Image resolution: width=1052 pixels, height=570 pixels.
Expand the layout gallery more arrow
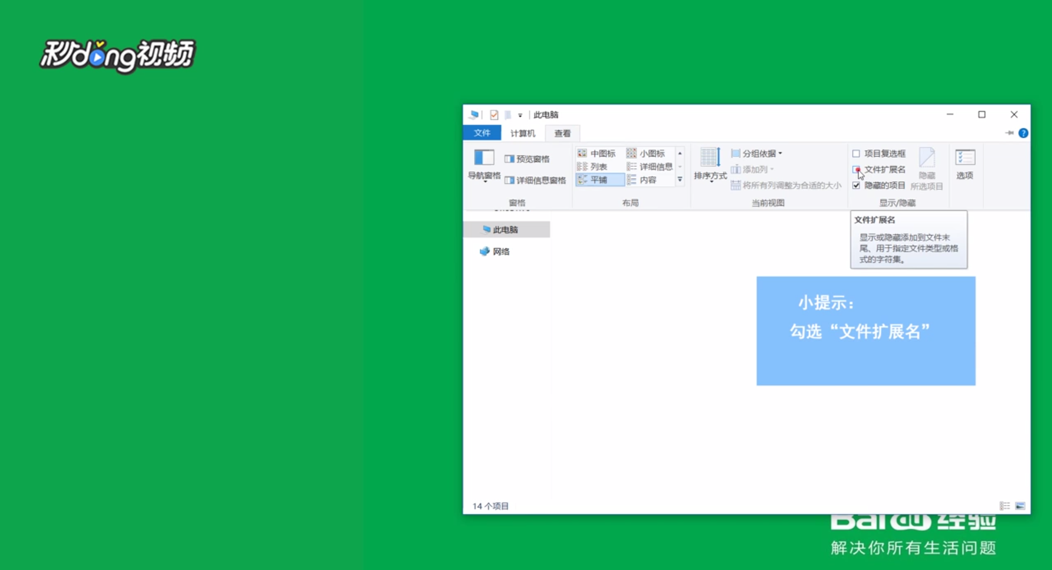coord(680,180)
